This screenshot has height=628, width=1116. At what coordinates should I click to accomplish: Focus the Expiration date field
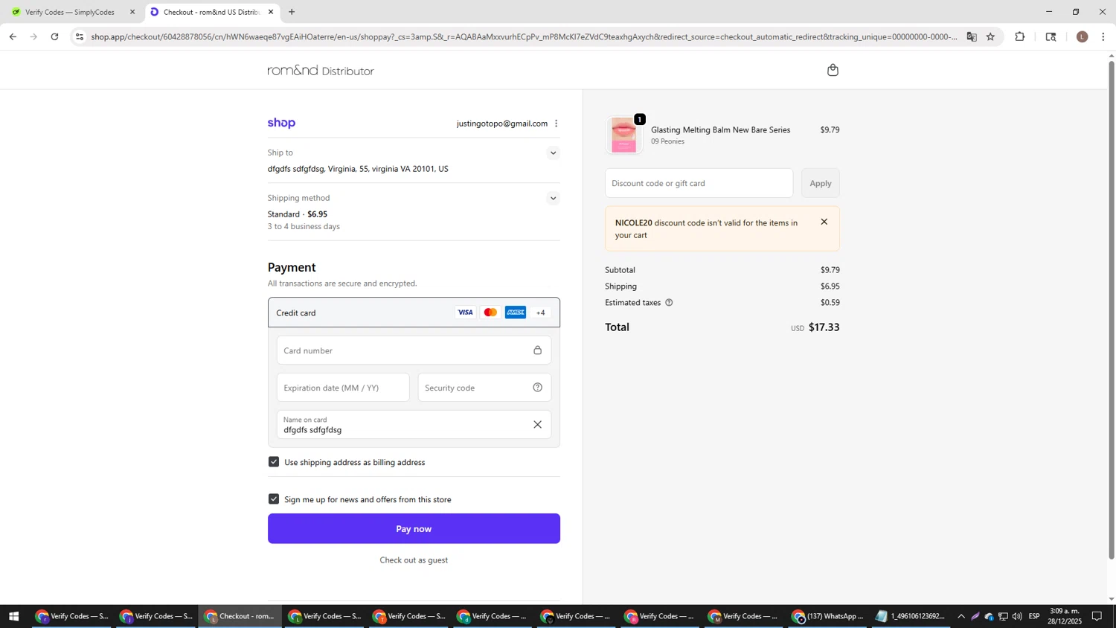pos(343,388)
